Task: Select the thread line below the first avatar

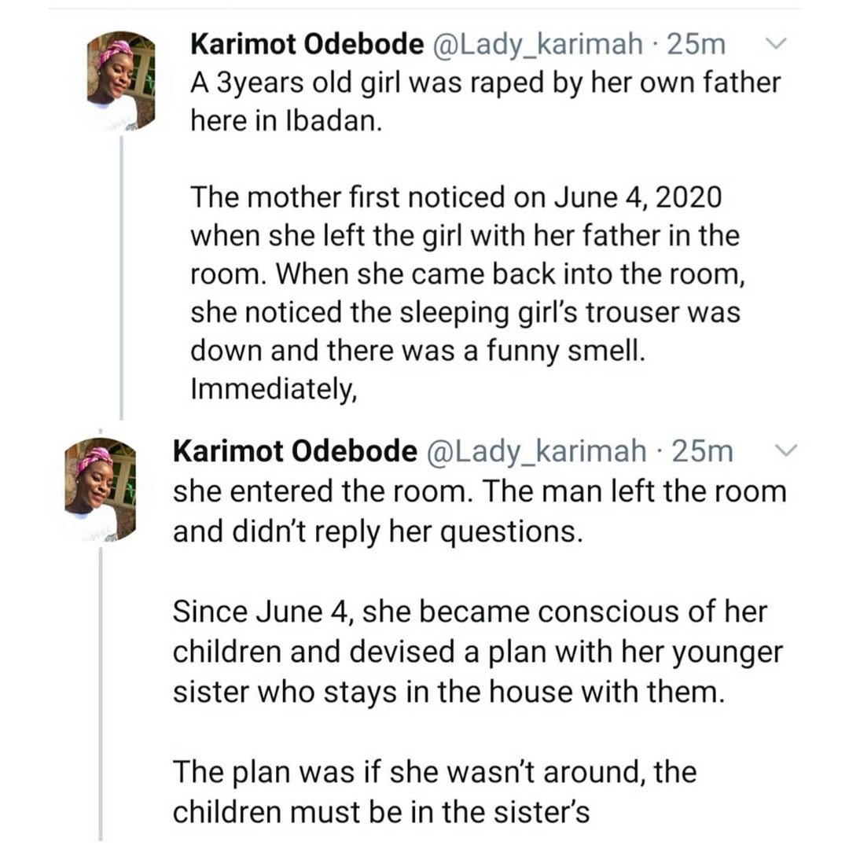Action: coord(121,277)
